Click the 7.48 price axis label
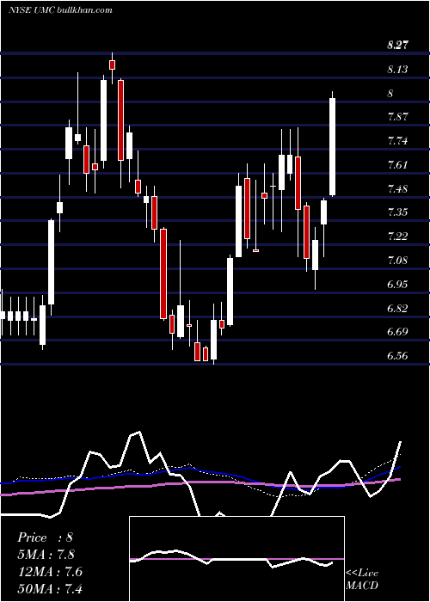 (x=397, y=189)
